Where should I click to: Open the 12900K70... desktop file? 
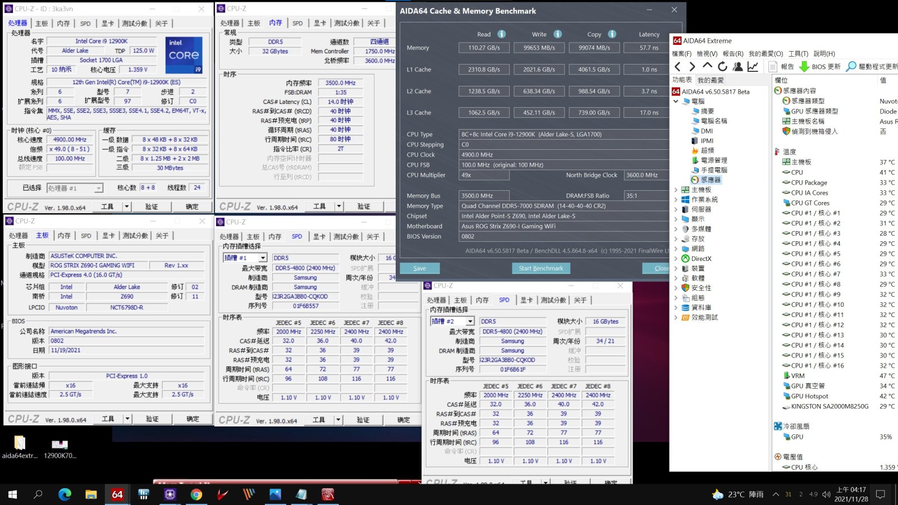pos(60,447)
